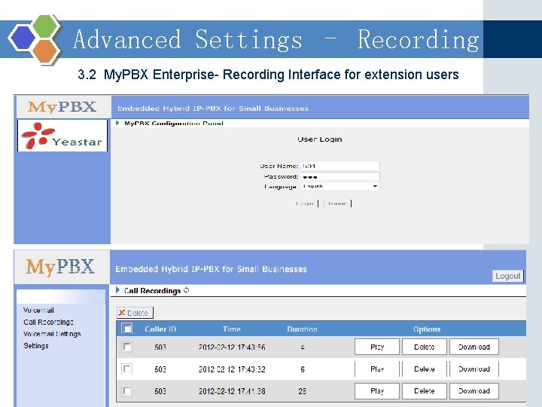Image resolution: width=542 pixels, height=407 pixels.
Task: Delete the 17:41:38 recording
Action: [424, 390]
